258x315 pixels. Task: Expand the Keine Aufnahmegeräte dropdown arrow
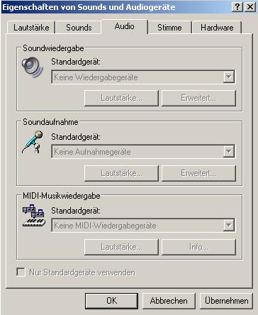[229, 151]
